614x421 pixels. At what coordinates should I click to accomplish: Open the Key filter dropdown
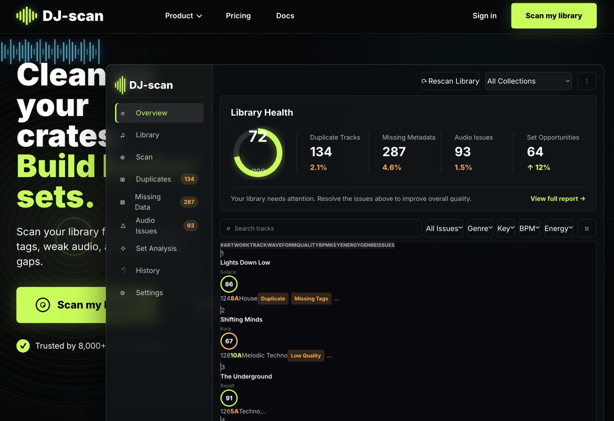click(506, 229)
